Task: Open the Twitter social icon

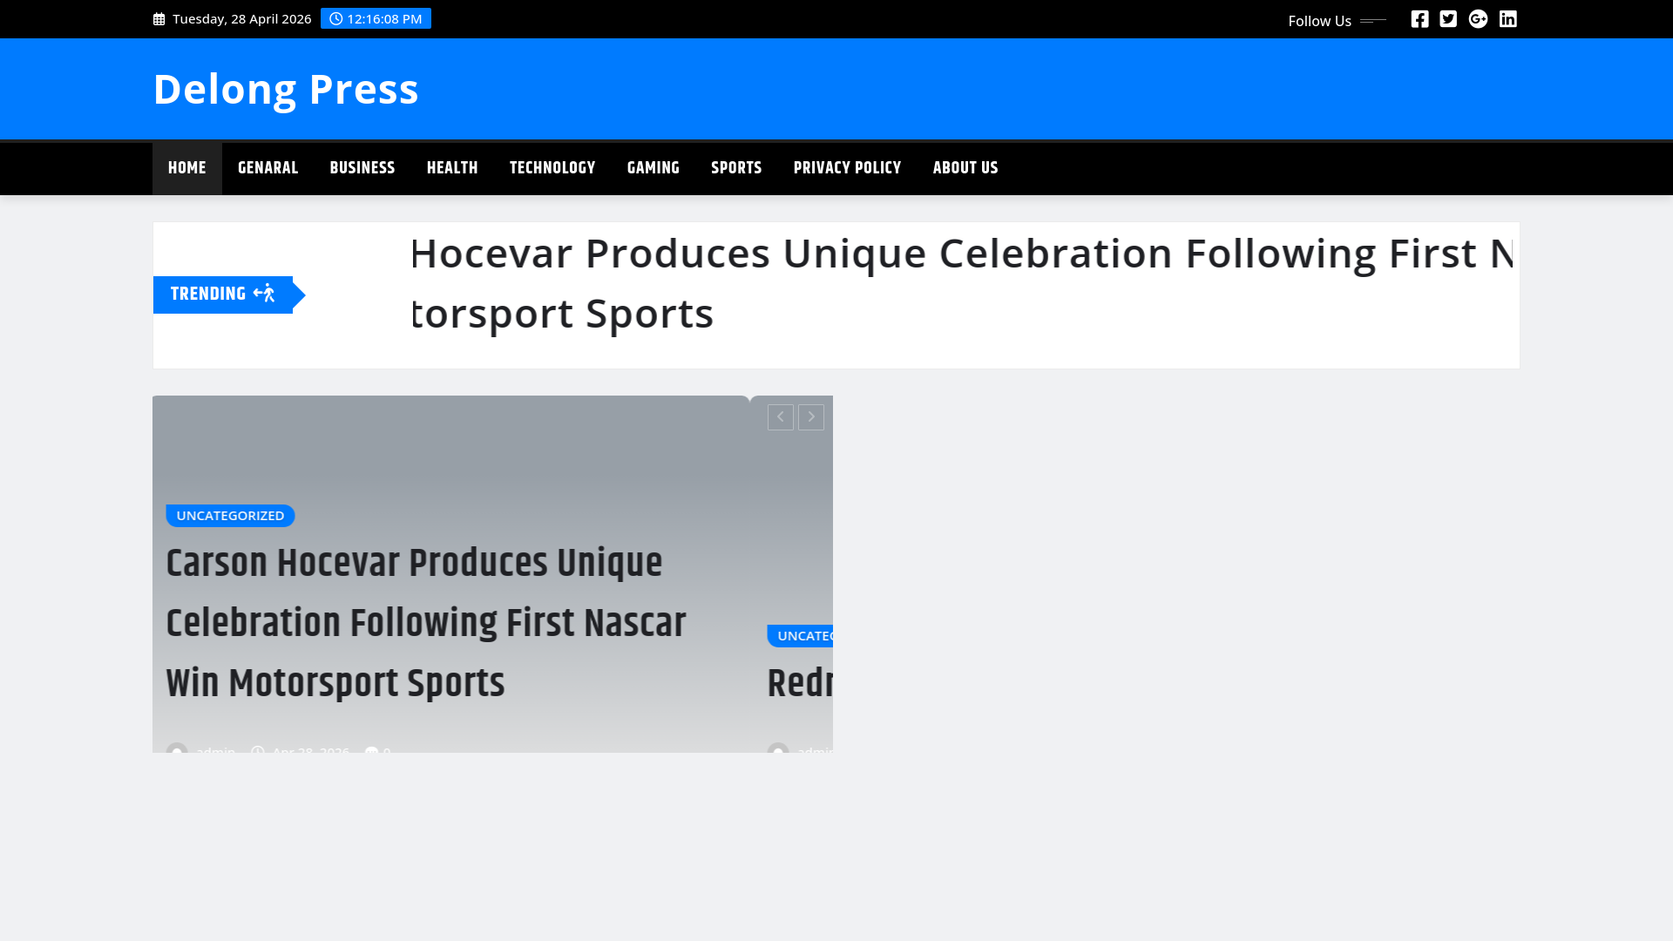Action: click(x=1448, y=19)
